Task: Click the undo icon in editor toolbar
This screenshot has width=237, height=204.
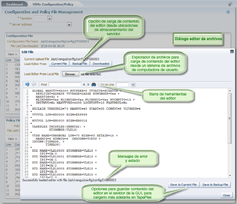Action: click(27, 84)
